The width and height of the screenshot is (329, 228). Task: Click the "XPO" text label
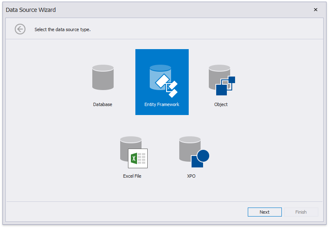(x=191, y=176)
